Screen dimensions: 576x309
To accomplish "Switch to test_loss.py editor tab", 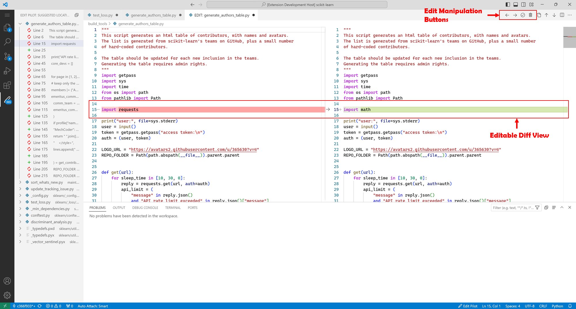I will [x=103, y=15].
